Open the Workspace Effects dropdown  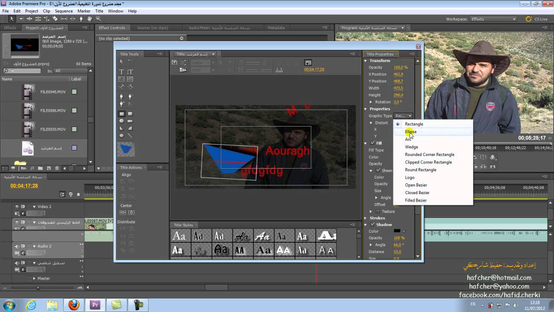pyautogui.click(x=493, y=19)
